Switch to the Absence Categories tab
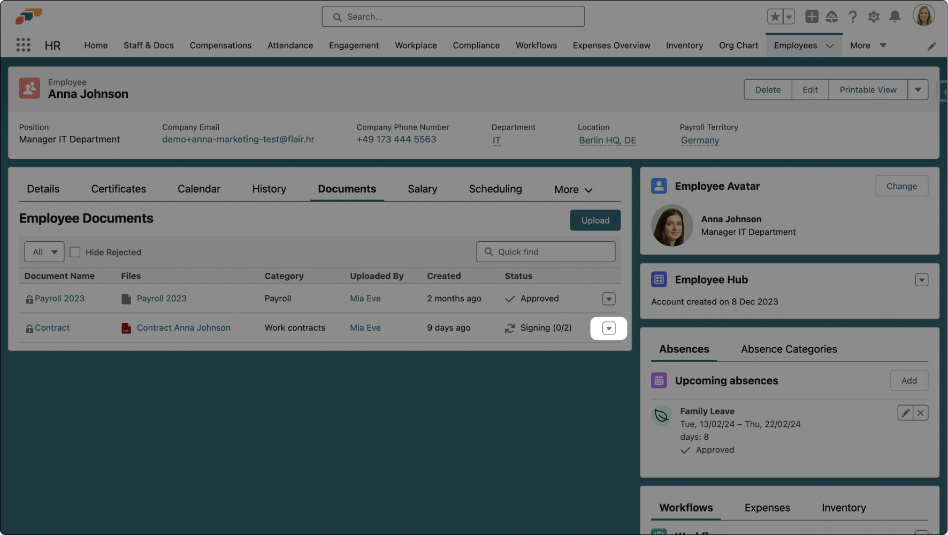The width and height of the screenshot is (948, 535). [789, 349]
